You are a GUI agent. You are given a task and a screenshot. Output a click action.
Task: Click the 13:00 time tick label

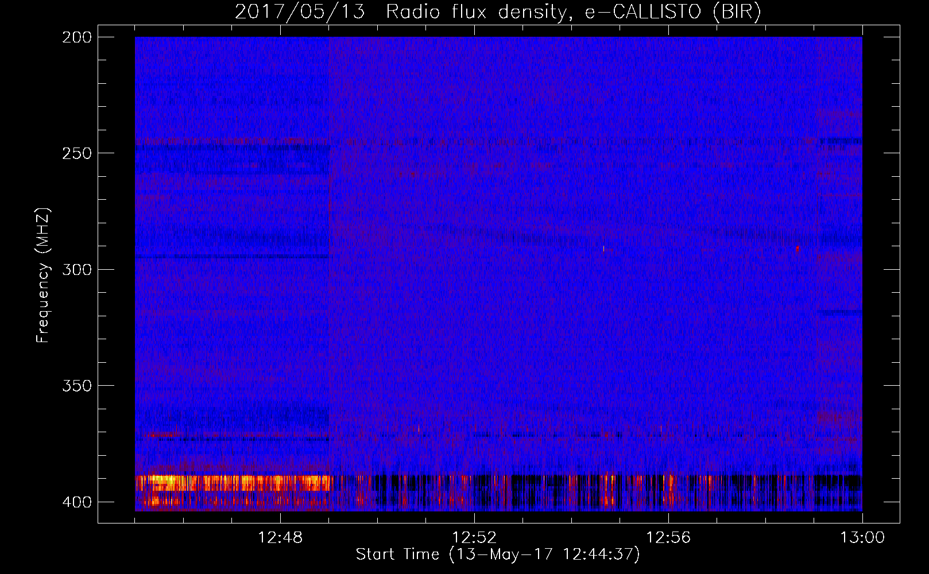(x=862, y=538)
